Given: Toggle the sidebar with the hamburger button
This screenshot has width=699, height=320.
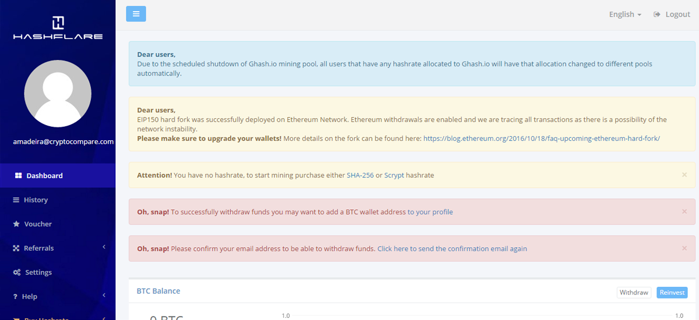Looking at the screenshot, I should 136,14.
